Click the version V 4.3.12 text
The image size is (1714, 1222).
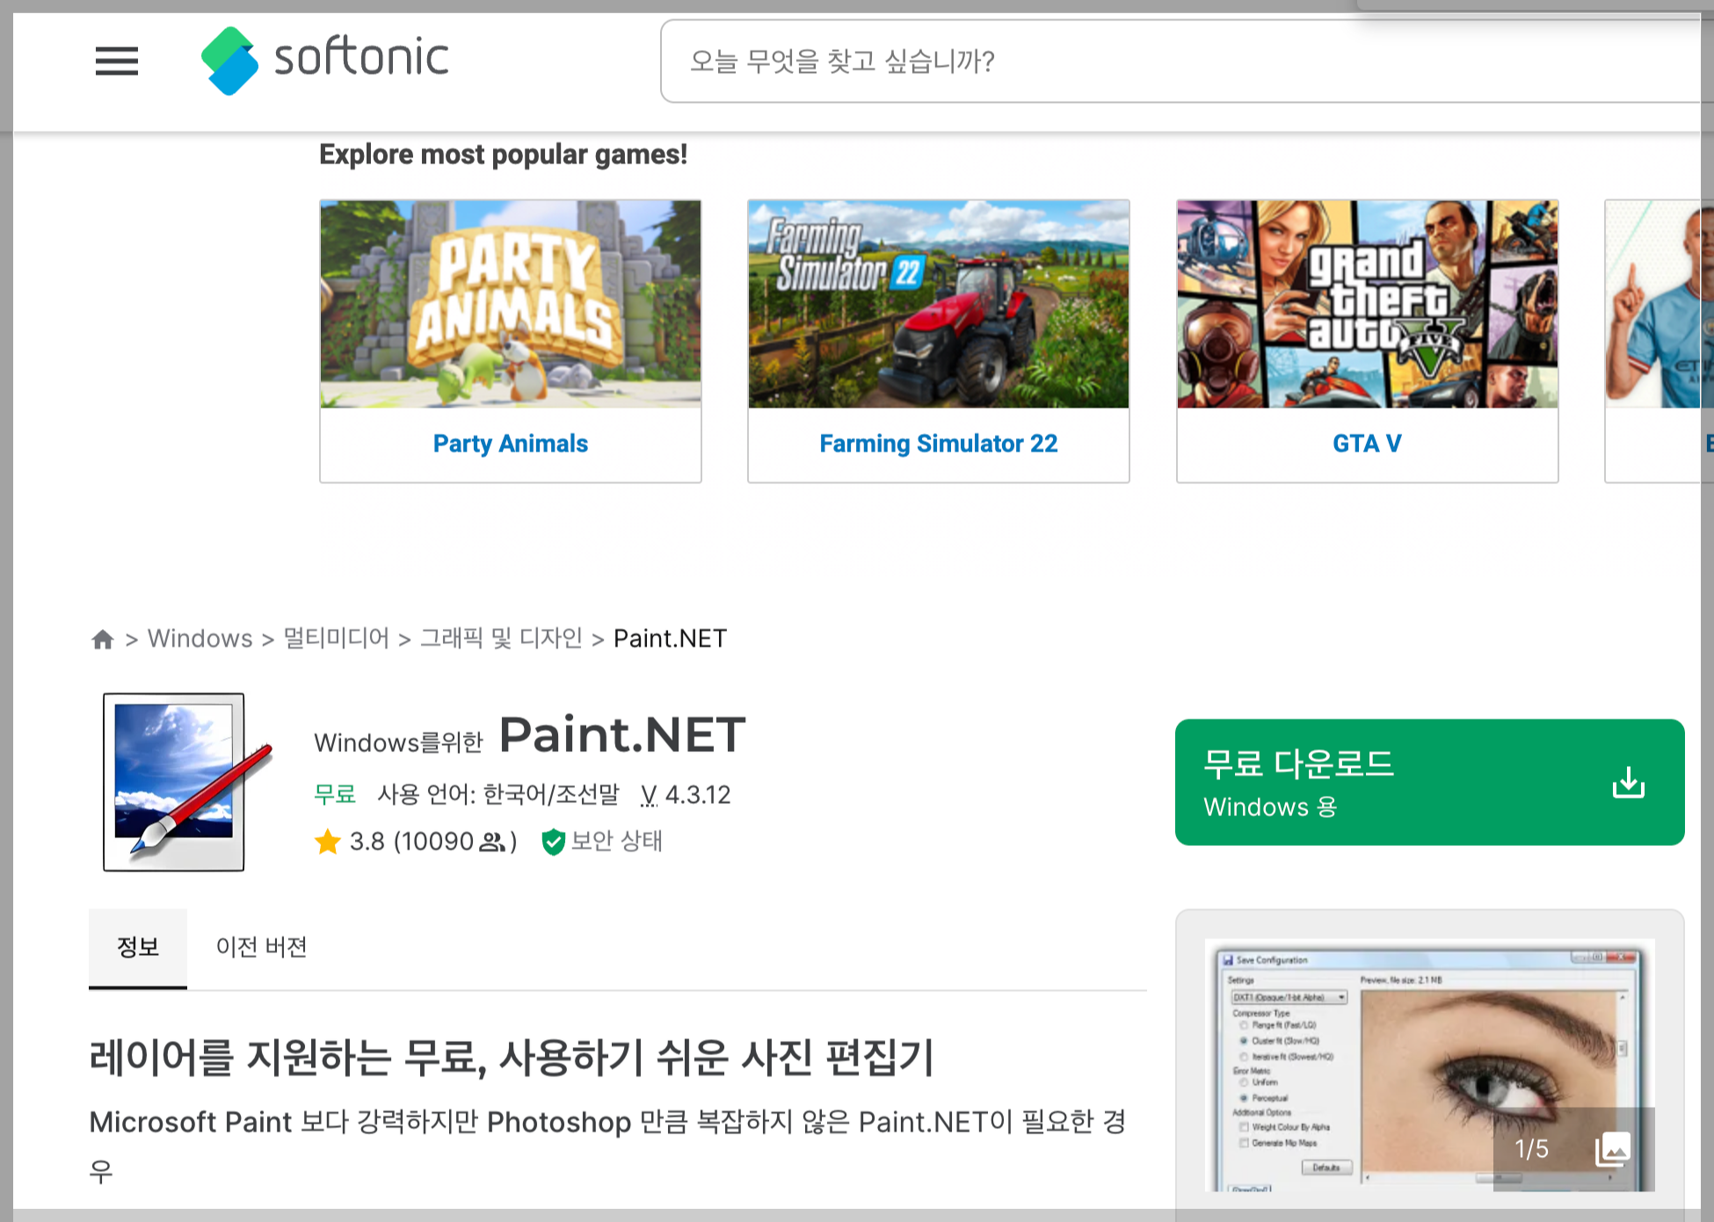pyautogui.click(x=686, y=795)
